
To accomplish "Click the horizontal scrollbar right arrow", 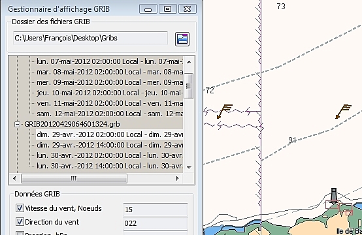I will pos(177,178).
